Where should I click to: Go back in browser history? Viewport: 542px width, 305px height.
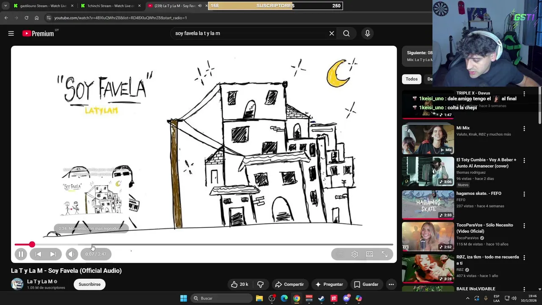pos(6,18)
